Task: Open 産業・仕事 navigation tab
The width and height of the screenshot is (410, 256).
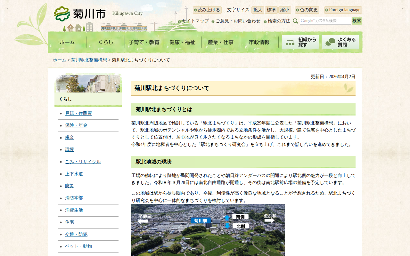Action: pyautogui.click(x=221, y=42)
